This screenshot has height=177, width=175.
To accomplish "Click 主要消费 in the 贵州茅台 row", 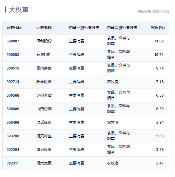I will 77,68.
